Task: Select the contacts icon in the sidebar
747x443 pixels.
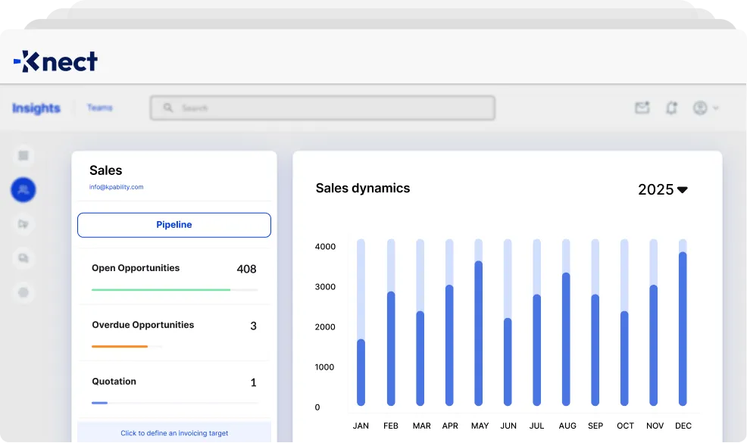Action: pos(23,190)
